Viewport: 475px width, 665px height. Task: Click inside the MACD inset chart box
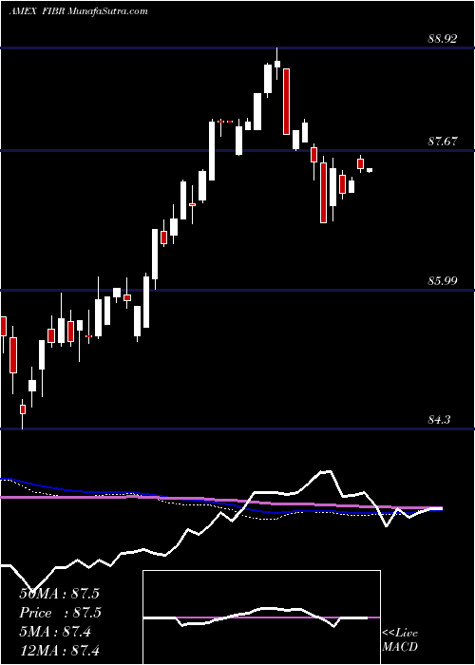pyautogui.click(x=261, y=617)
